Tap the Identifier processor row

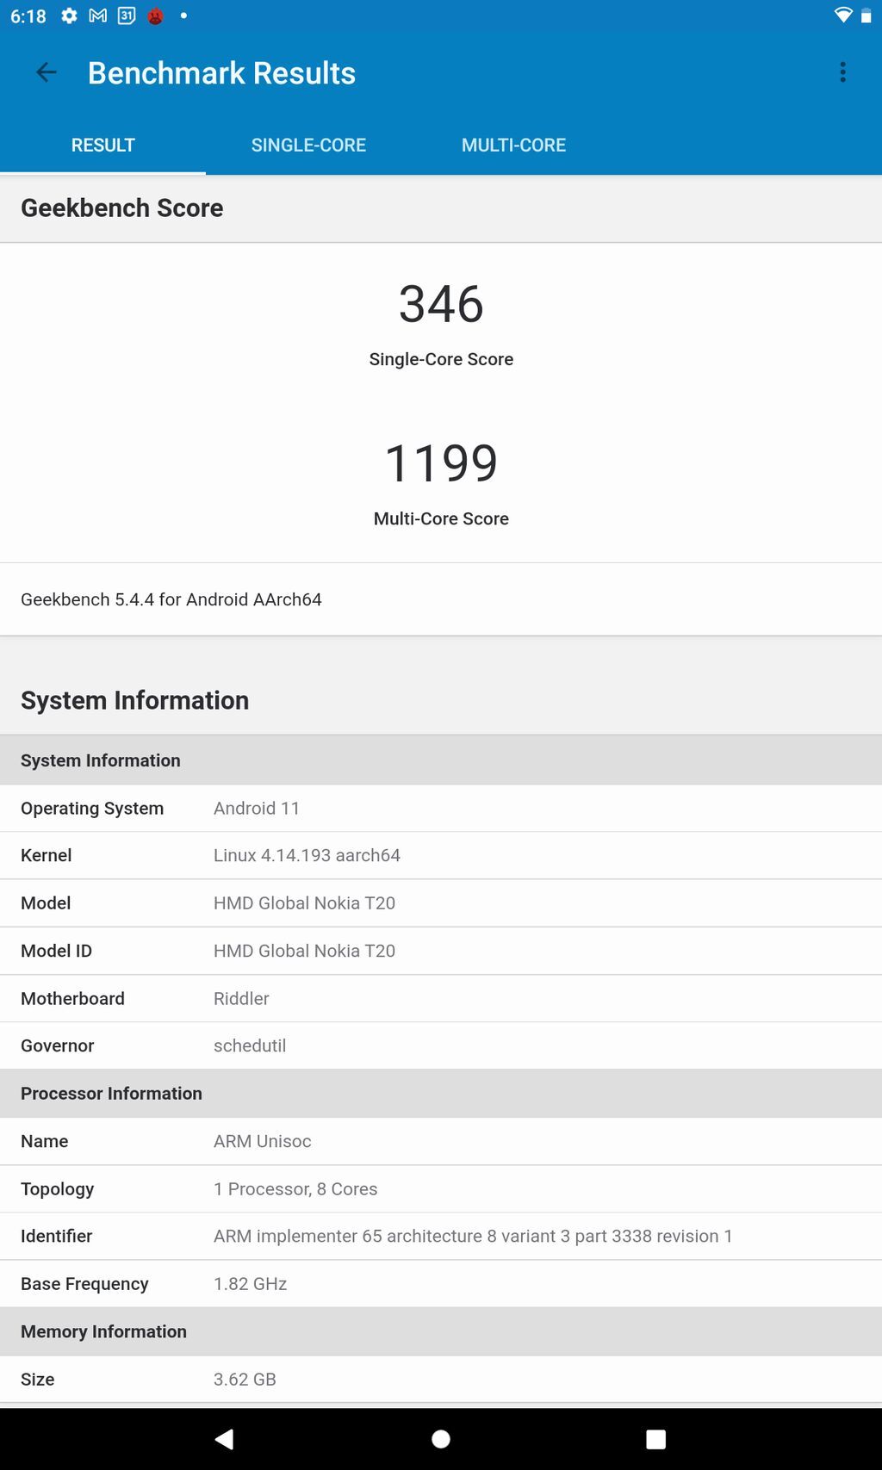click(441, 1237)
